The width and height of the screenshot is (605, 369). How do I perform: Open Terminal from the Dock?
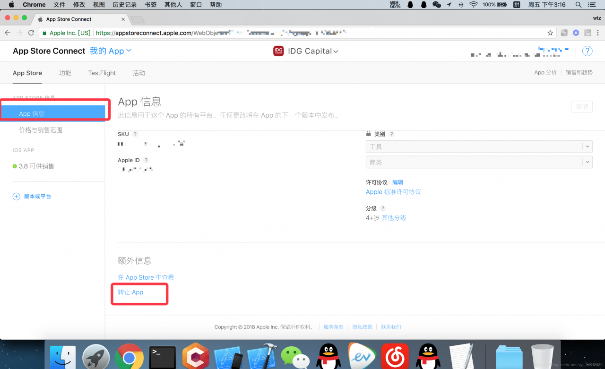[163, 358]
